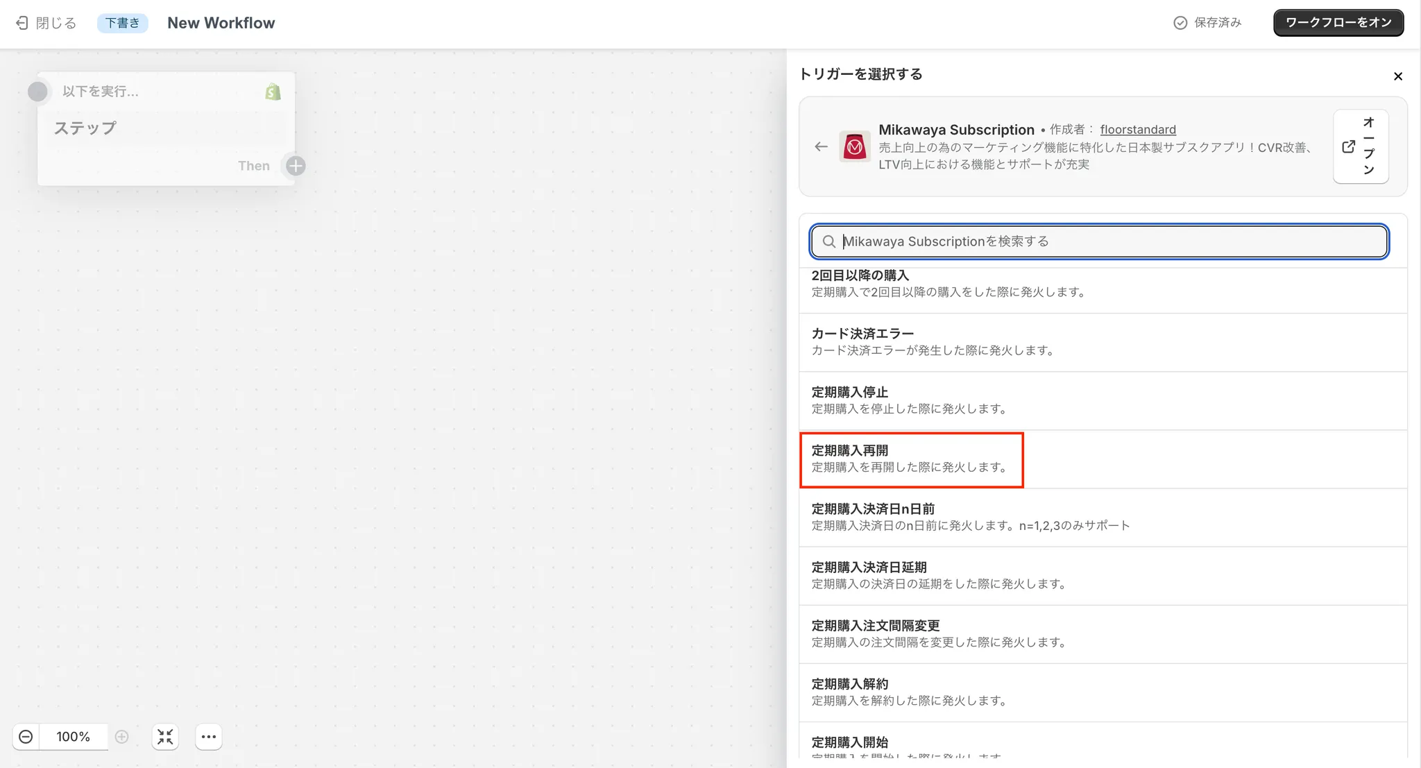Click the plus icon next to Then
The width and height of the screenshot is (1421, 768).
[x=296, y=166]
